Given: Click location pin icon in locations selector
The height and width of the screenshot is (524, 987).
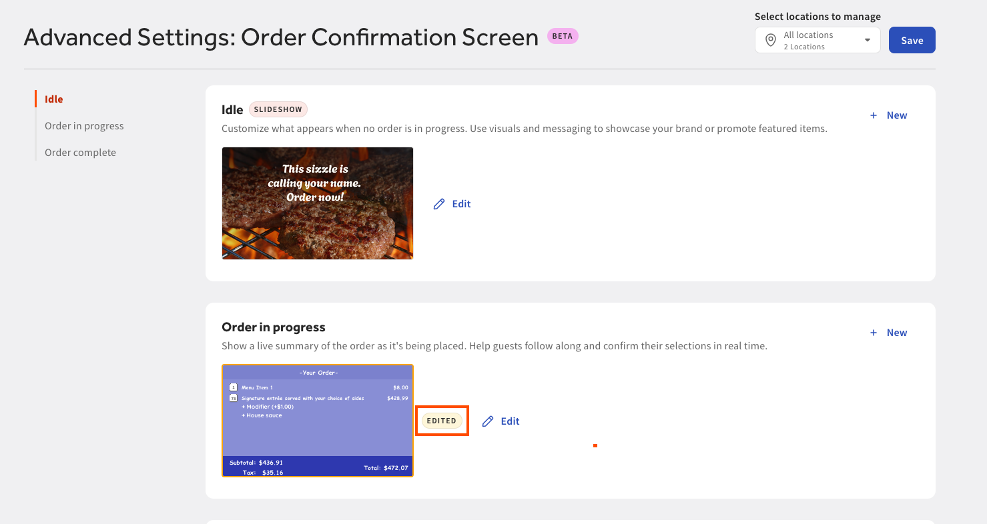Looking at the screenshot, I should (x=771, y=40).
